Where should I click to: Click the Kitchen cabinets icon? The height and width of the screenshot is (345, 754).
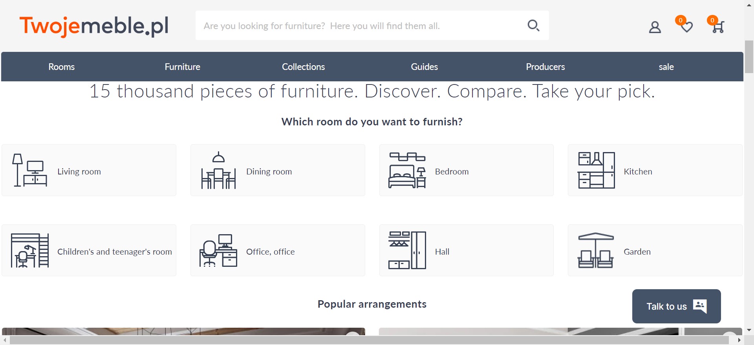pos(596,171)
